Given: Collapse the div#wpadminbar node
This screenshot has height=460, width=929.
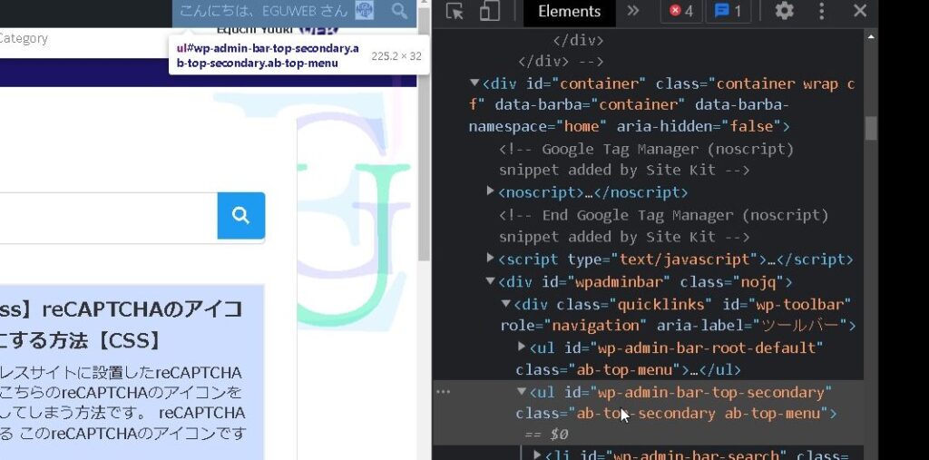Looking at the screenshot, I should click(491, 281).
